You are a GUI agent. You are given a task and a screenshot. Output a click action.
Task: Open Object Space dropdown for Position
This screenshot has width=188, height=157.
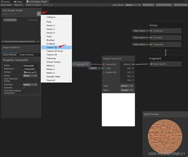pos(139,31)
